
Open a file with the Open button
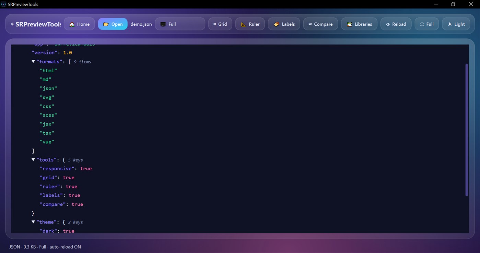pos(113,24)
